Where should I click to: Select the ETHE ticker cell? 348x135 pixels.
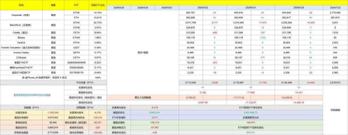[x=77, y=13]
